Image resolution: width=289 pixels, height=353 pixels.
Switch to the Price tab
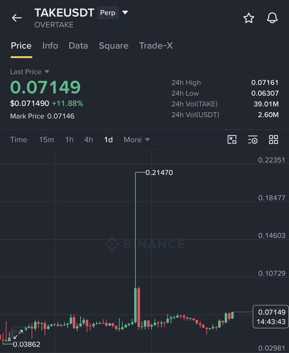pos(21,46)
